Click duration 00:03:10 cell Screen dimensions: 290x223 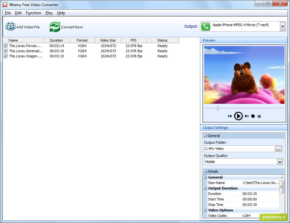coord(57,56)
